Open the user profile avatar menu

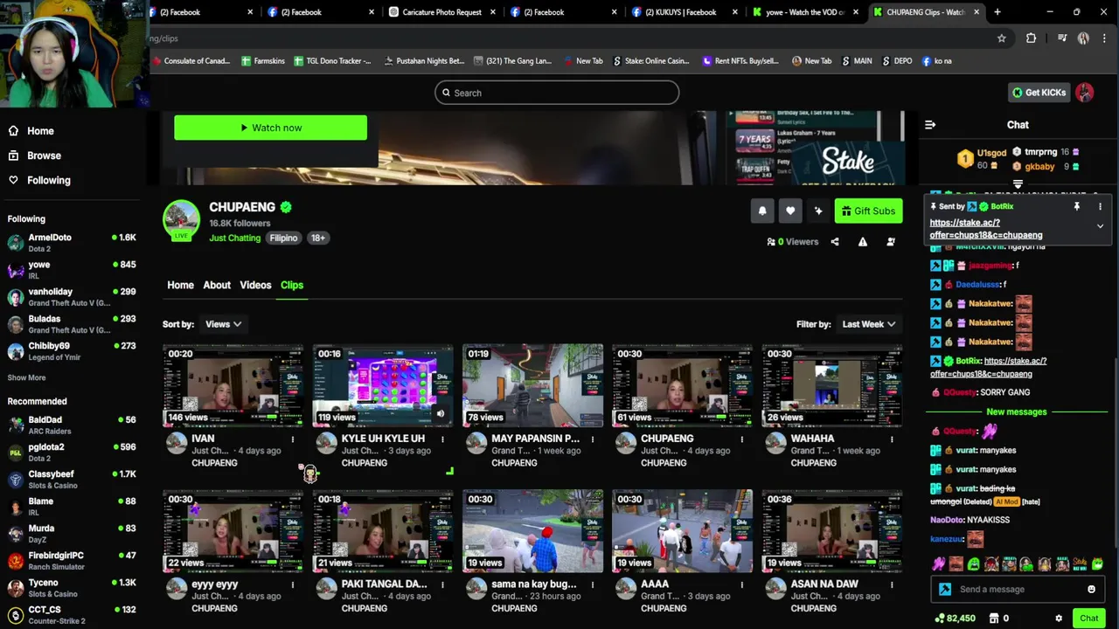pyautogui.click(x=1085, y=93)
